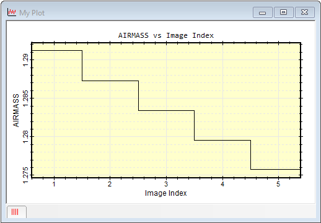Click the My Plot window chart icon
This screenshot has height=223, width=321.
pos(12,12)
